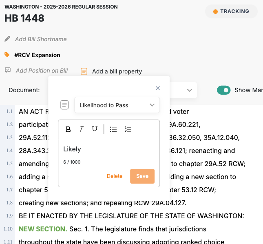Apply italic formatting in the editor
The width and height of the screenshot is (263, 244).
coord(81,129)
